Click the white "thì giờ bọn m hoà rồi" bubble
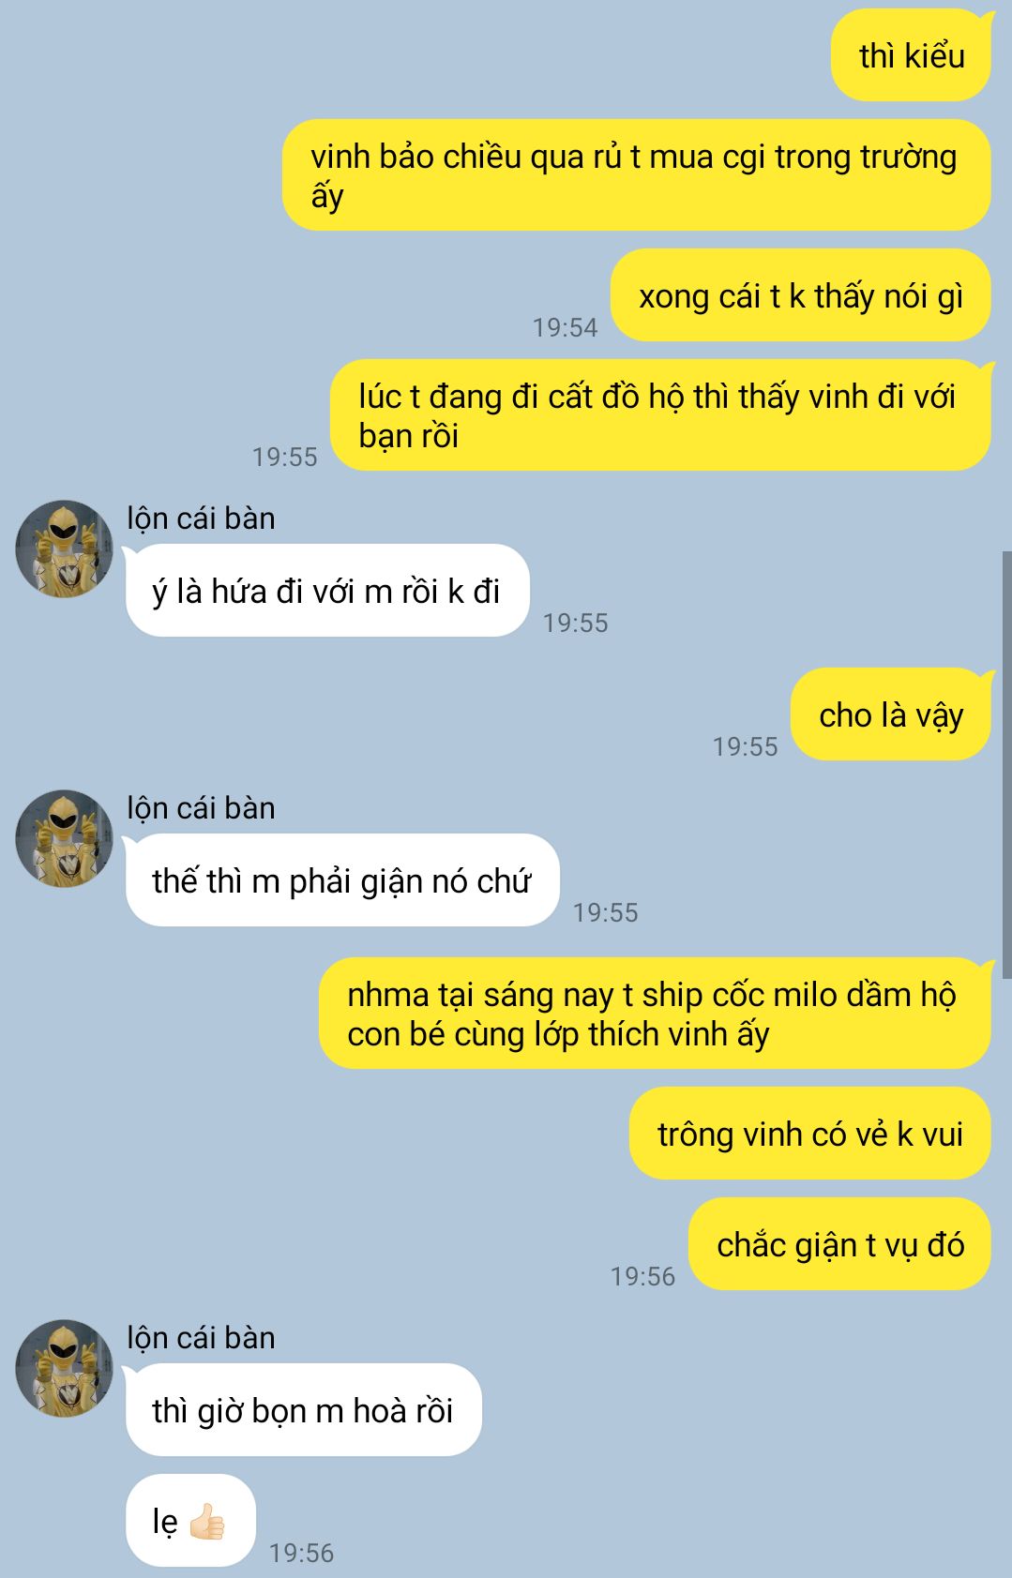 coord(303,1410)
